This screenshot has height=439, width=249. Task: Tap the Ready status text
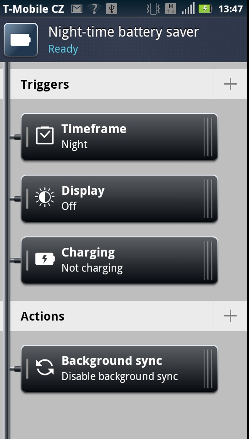63,49
